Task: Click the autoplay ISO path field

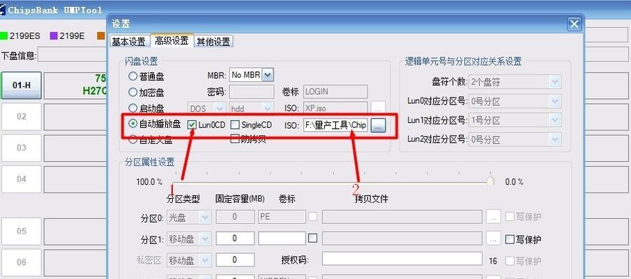Action: click(335, 126)
